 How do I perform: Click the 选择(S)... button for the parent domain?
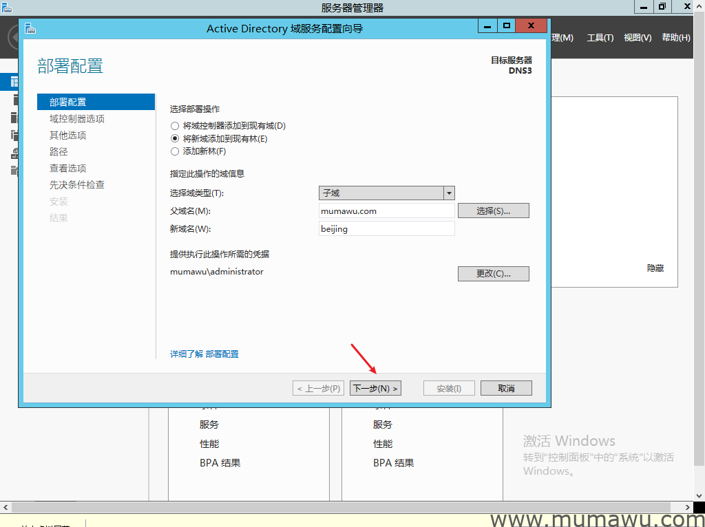tap(493, 211)
